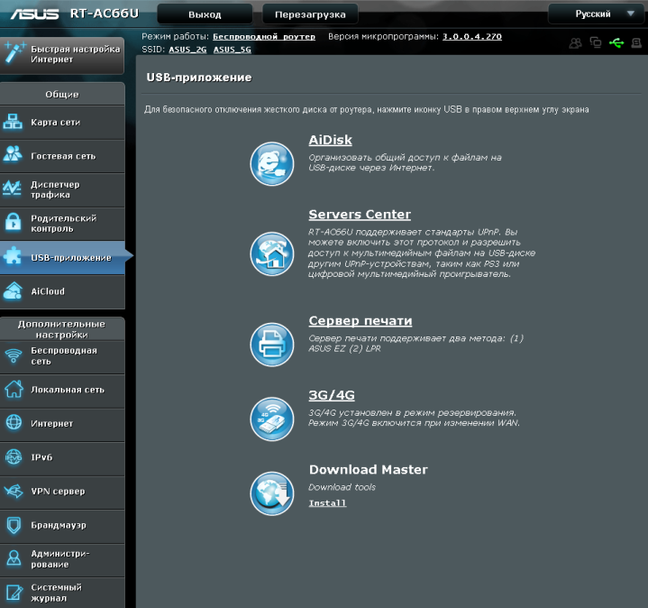Click the printer status icon at top right
Viewport: 648px width, 608px height.
click(x=636, y=42)
